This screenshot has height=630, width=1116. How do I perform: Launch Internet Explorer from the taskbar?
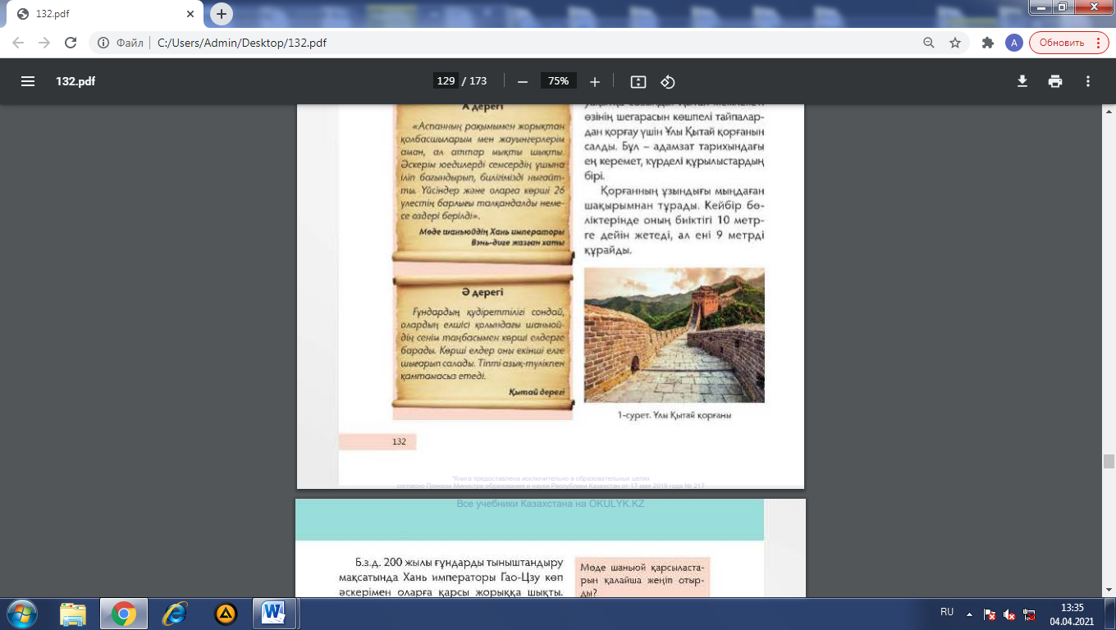point(175,613)
